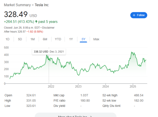Click the P/E ratio value 180.80
The height and width of the screenshot is (117, 158).
click(x=85, y=101)
